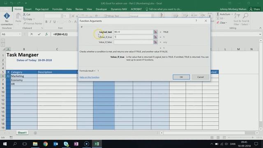
Task: Open the Clear dropdown arrow
Action: [x=226, y=23]
